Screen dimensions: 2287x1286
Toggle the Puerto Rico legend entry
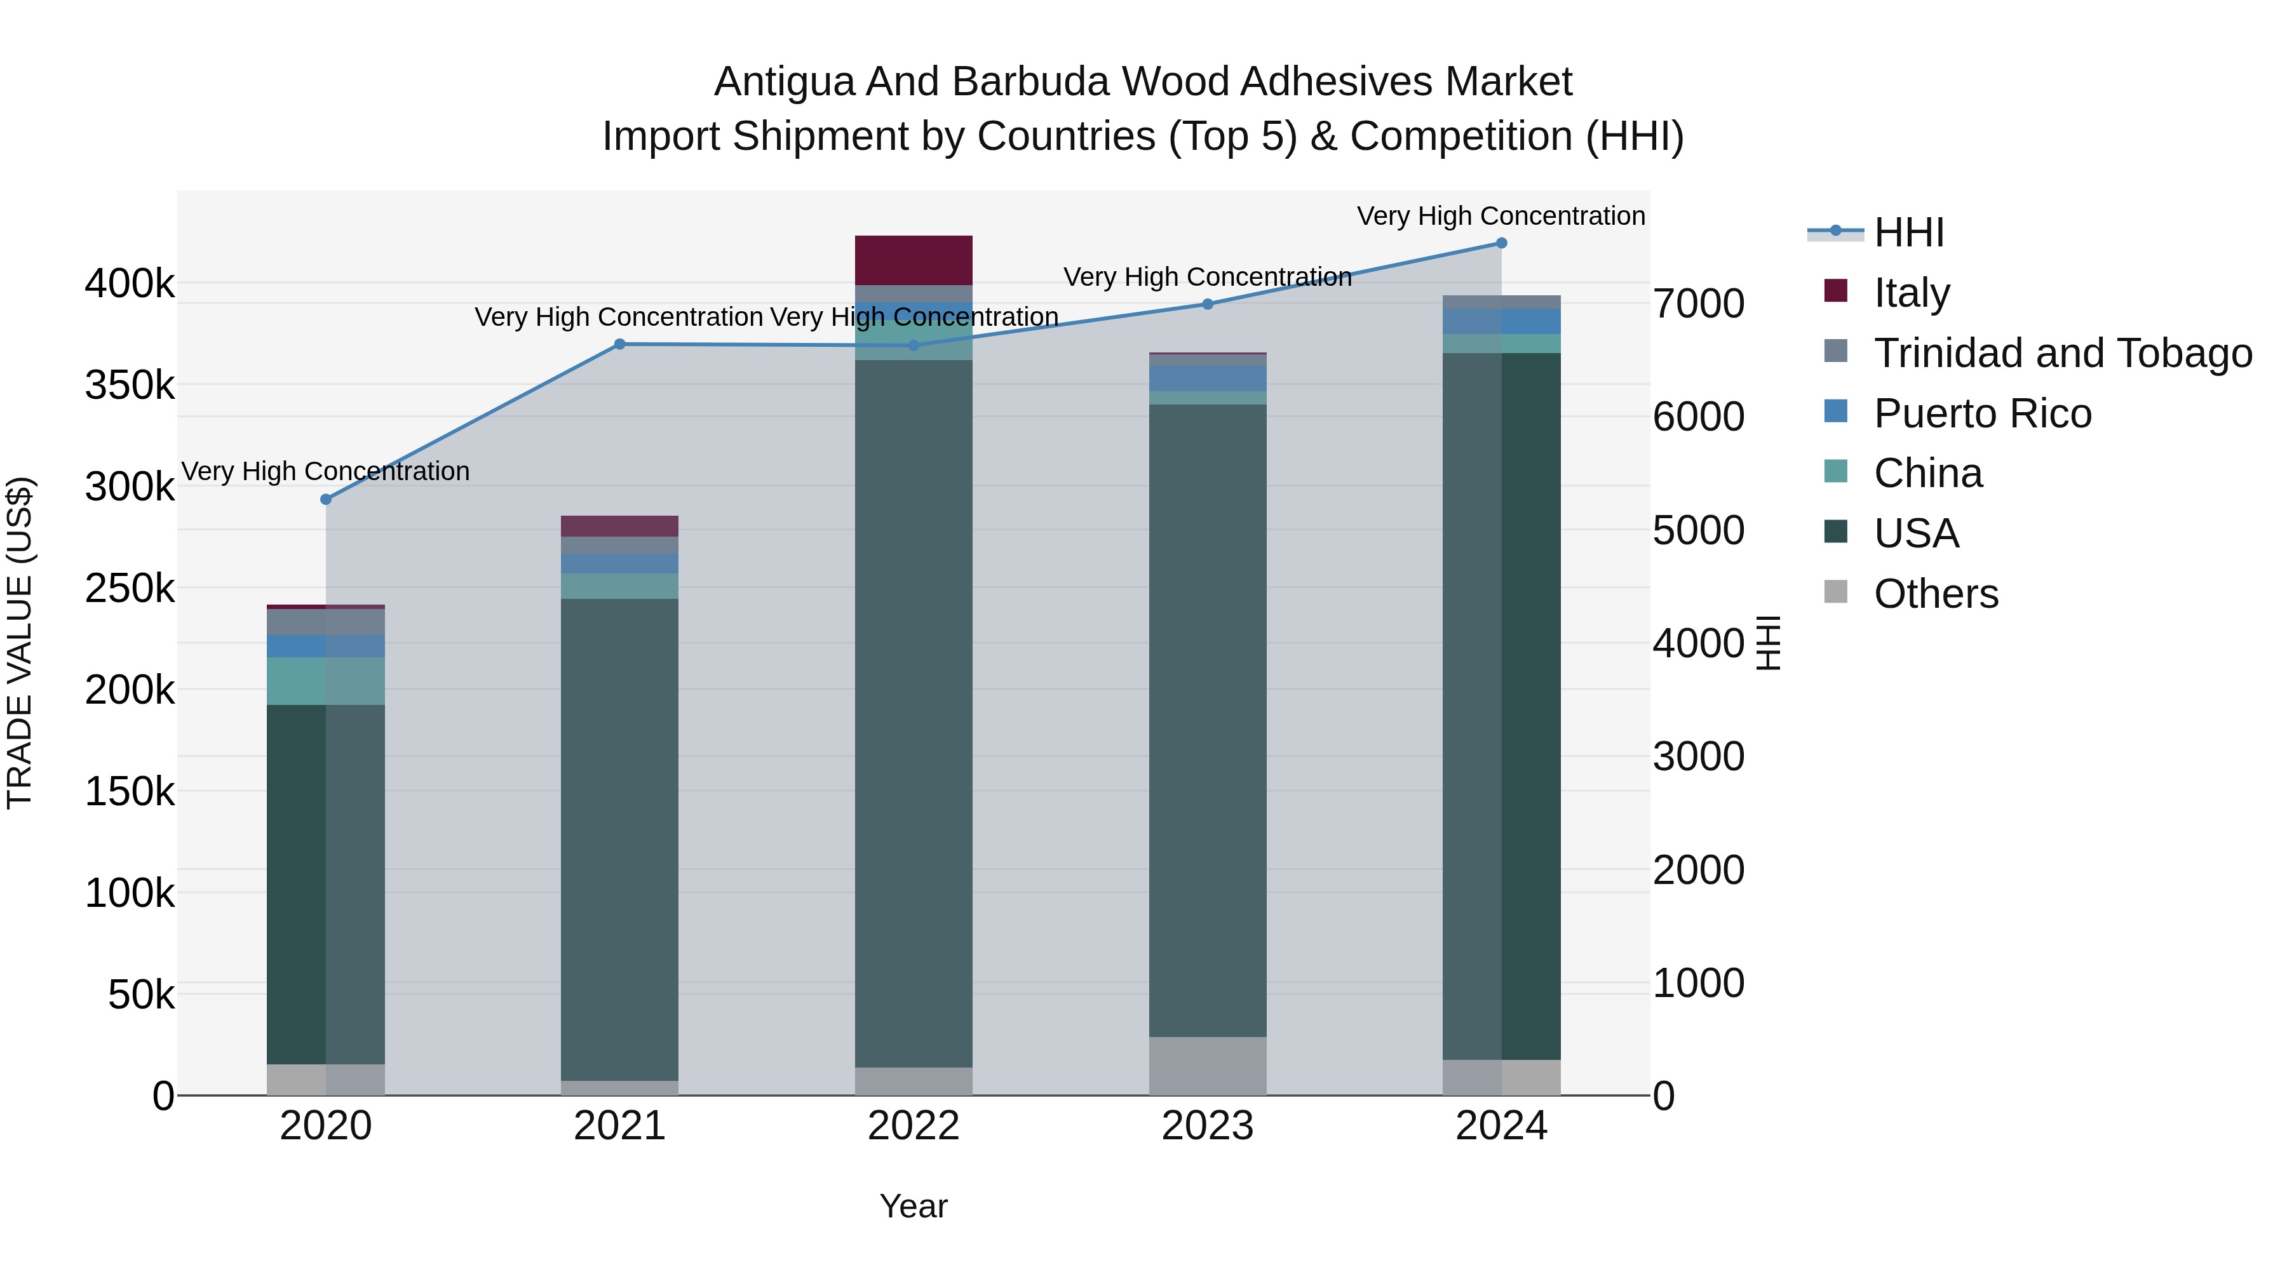(1958, 413)
